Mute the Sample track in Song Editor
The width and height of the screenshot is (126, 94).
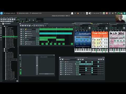[x=23, y=31]
